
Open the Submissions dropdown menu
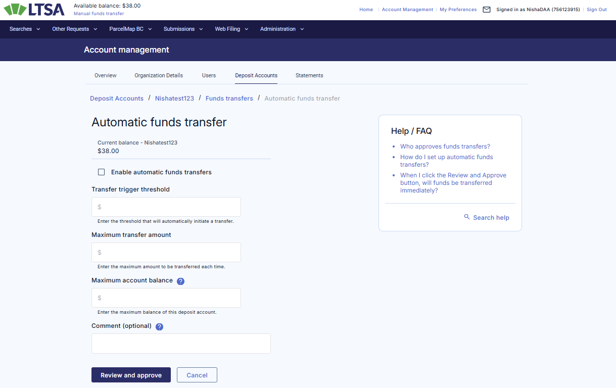pos(183,29)
